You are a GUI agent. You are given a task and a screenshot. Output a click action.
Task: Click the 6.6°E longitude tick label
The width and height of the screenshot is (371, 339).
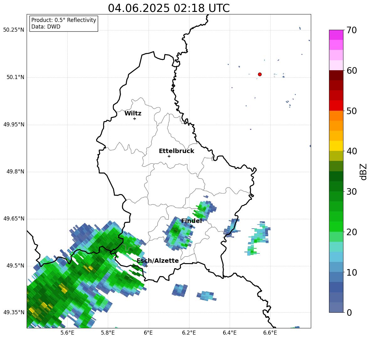tap(270, 333)
